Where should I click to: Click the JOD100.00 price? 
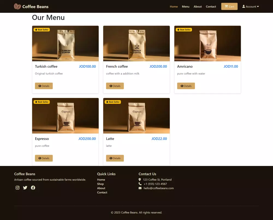[87, 66]
